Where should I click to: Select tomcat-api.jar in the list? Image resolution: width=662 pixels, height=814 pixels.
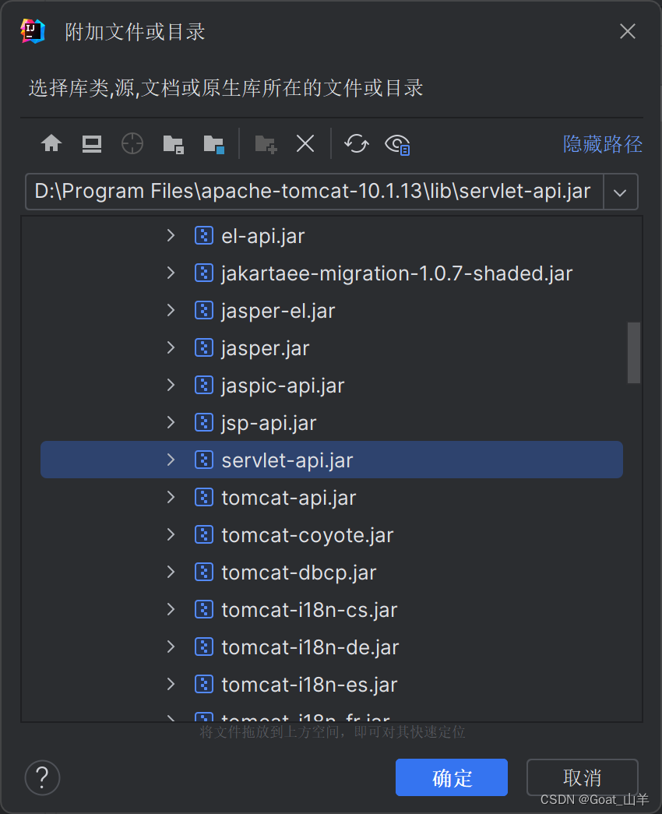coord(289,498)
